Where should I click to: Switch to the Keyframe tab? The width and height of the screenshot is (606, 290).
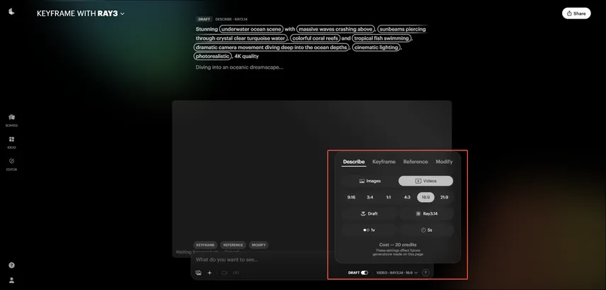(383, 162)
